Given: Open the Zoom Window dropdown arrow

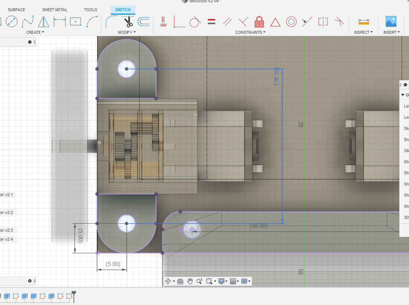Looking at the screenshot, I should point(215,281).
